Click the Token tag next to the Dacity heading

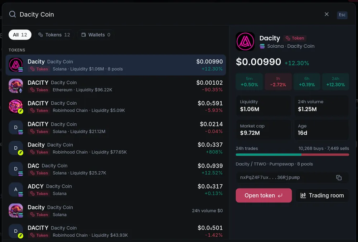(295, 38)
